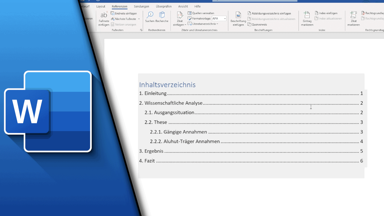Open the Hilfe tab
Image resolution: width=384 pixels, height=216 pixels.
pyautogui.click(x=197, y=6)
